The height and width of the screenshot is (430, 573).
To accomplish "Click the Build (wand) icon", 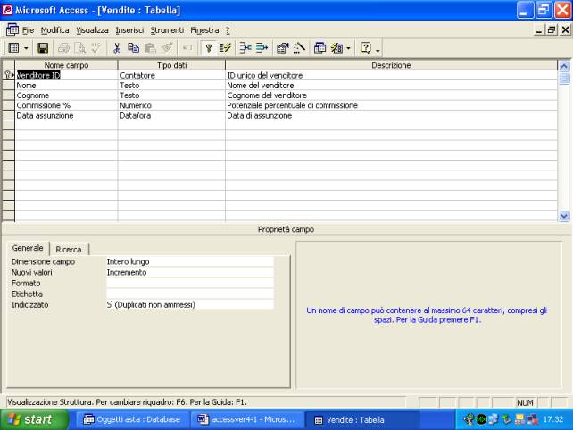I will (x=299, y=48).
